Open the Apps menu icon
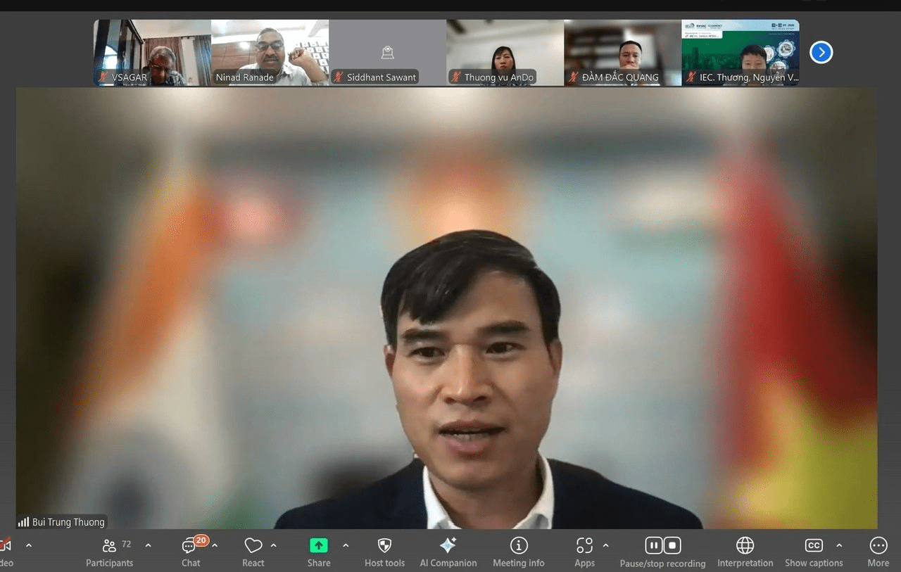The width and height of the screenshot is (901, 572). coord(584,546)
